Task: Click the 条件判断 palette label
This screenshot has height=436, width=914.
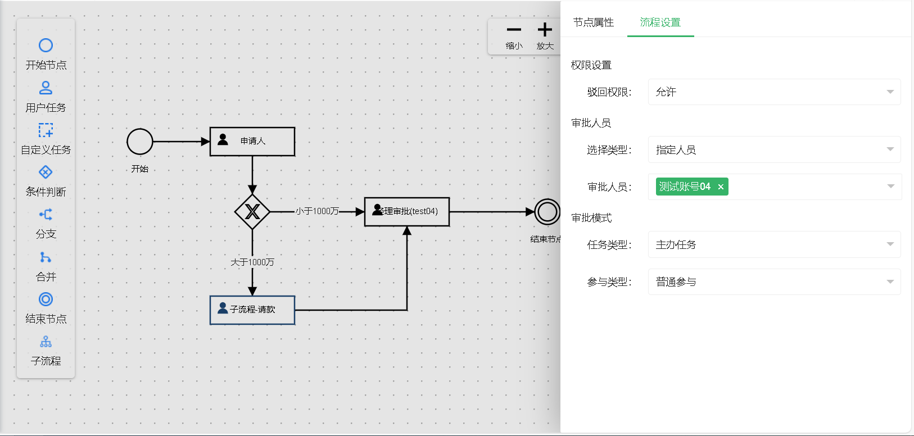Action: [x=46, y=192]
